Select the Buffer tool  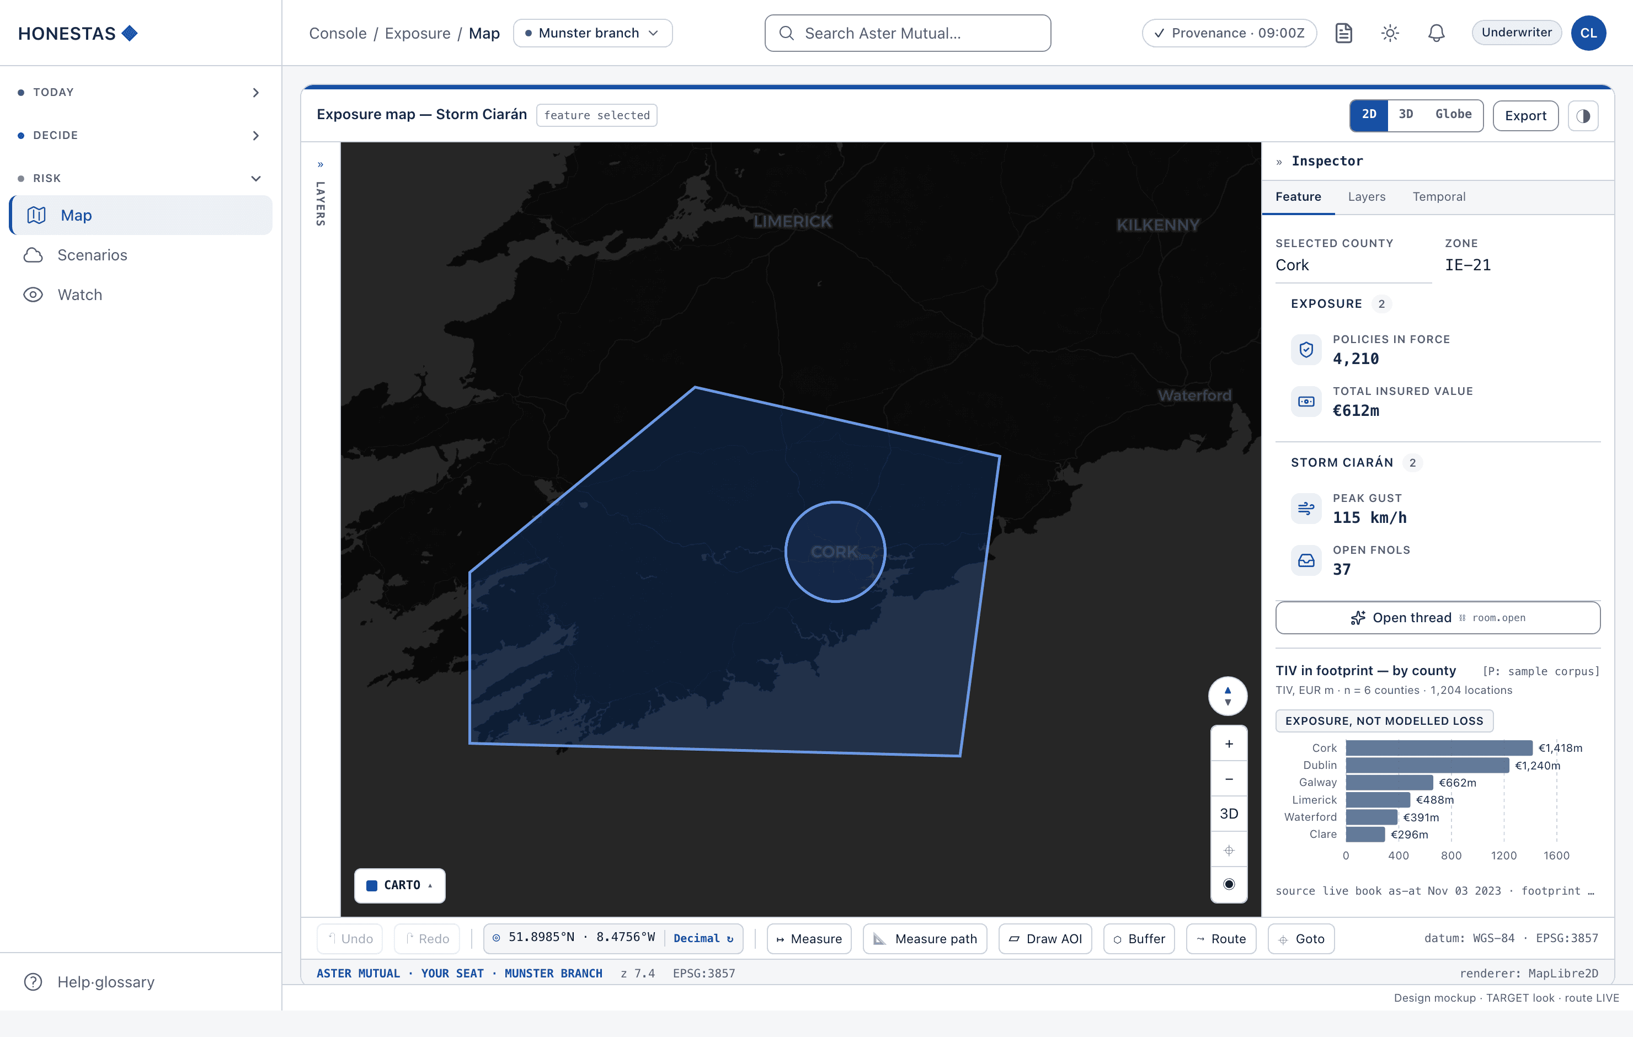pyautogui.click(x=1139, y=939)
